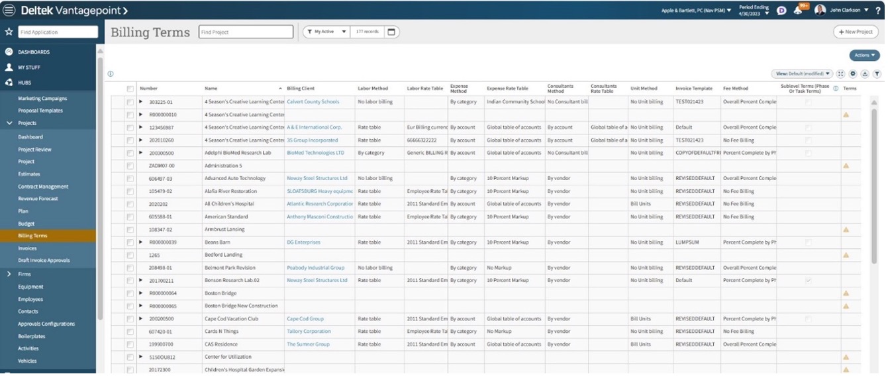Viewport: 888px width, 376px height.
Task: Go to Contract Management in sidebar
Action: pyautogui.click(x=43, y=187)
